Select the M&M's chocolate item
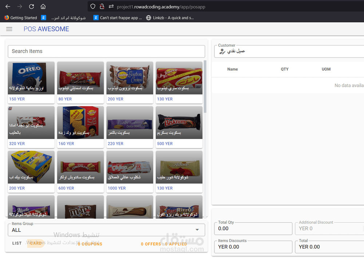 click(x=80, y=207)
